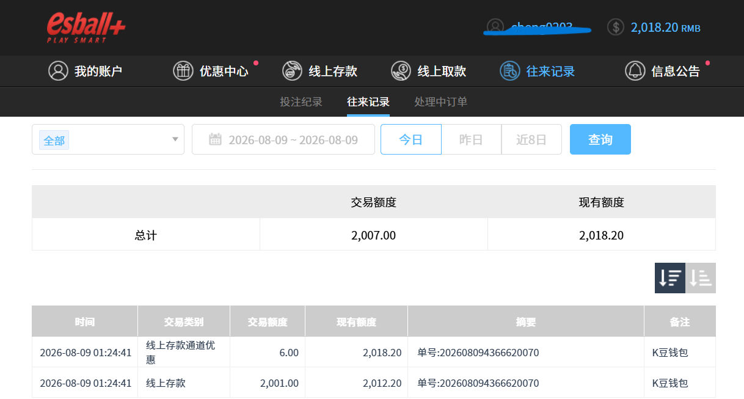Click the 摘要 column header
Viewport: 744px width, 399px height.
526,322
